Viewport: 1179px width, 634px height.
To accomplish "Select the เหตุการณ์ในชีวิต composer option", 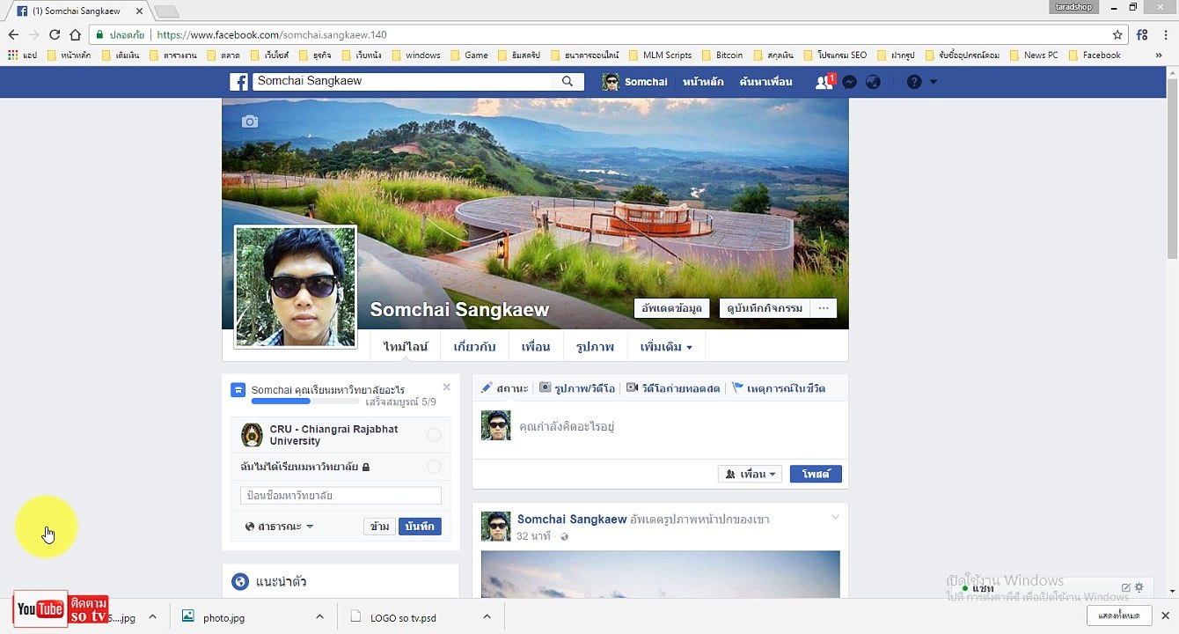I will pos(779,388).
